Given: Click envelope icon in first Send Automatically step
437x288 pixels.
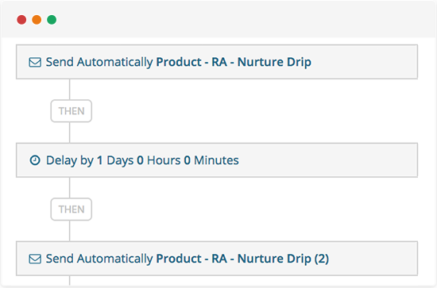Looking at the screenshot, I should pyautogui.click(x=35, y=62).
